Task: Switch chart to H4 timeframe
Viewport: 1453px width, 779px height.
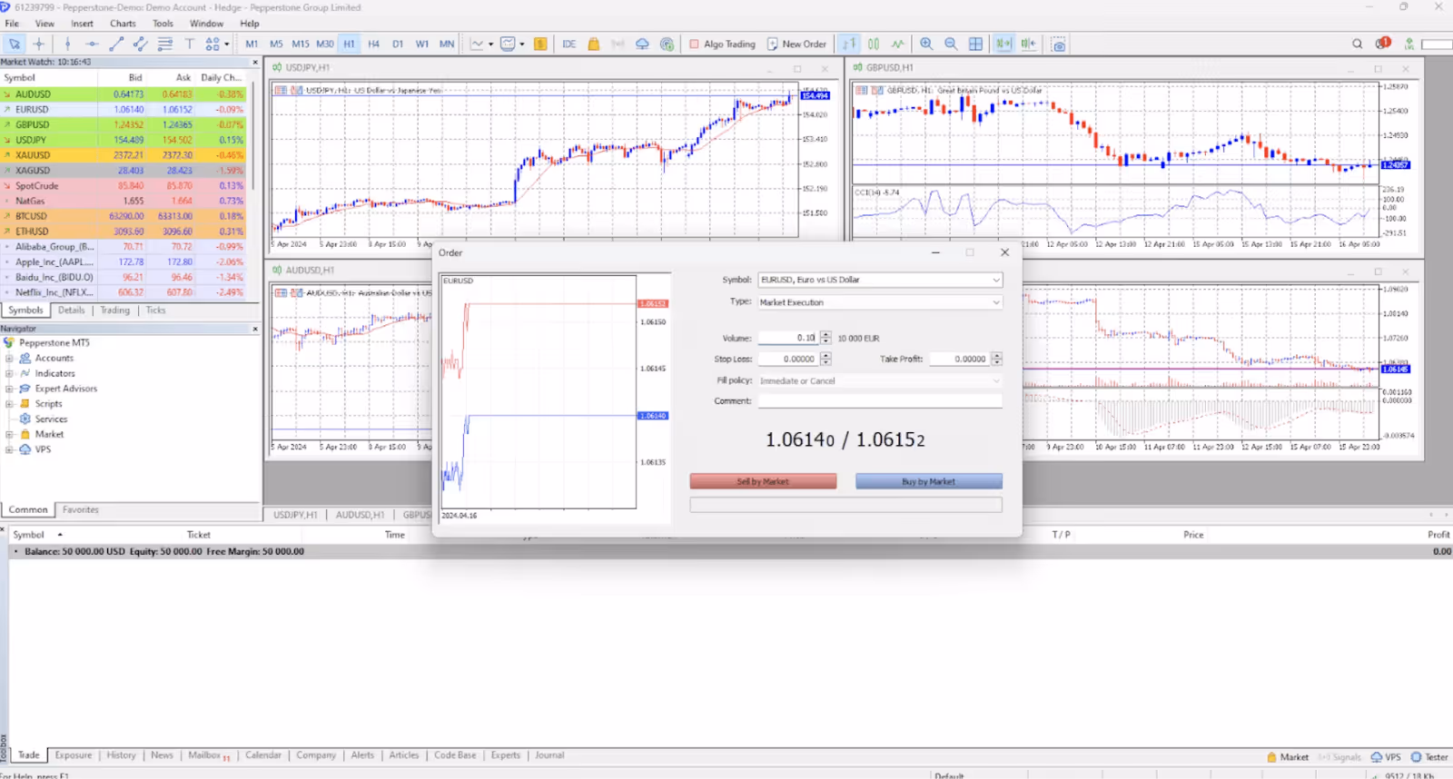Action: (x=373, y=44)
